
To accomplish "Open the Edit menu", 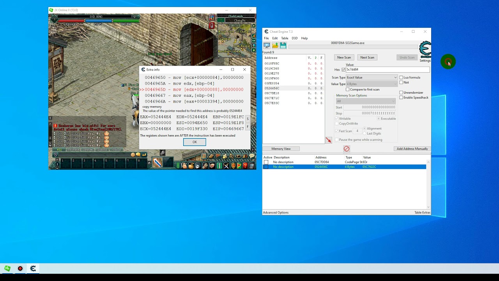I will point(275,38).
